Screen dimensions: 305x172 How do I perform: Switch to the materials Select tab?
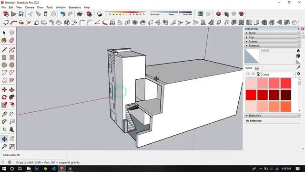pos(249,68)
